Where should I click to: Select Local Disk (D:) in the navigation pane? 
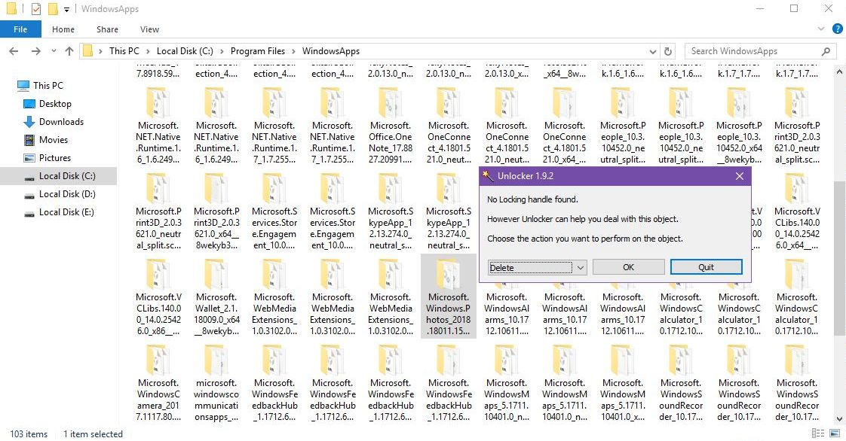(67, 194)
